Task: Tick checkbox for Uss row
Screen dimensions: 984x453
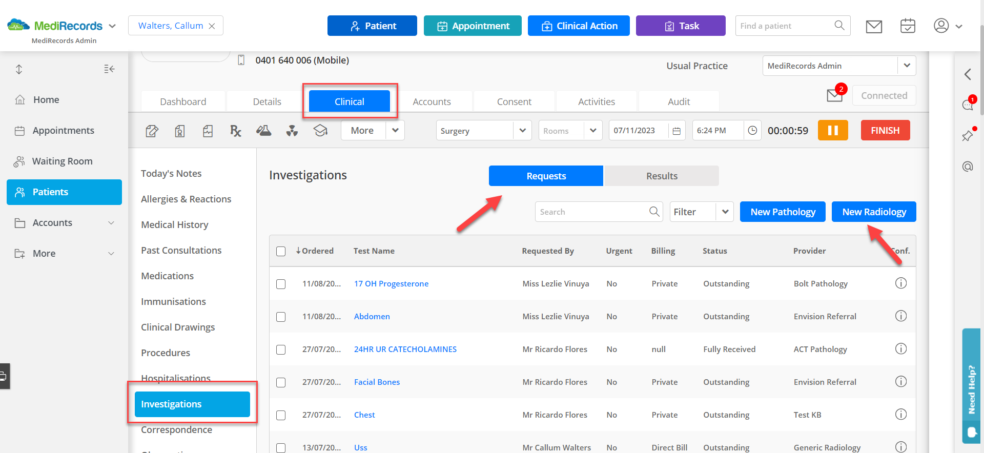Action: click(x=281, y=448)
